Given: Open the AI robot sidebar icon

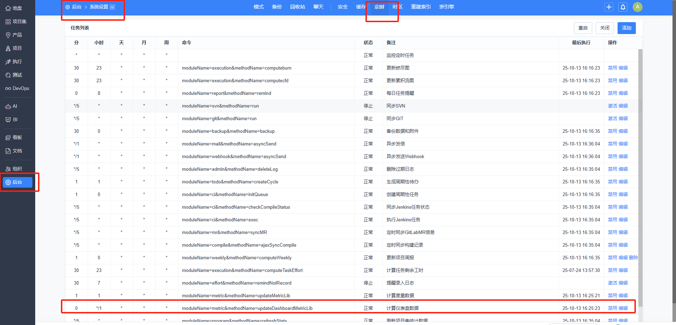Looking at the screenshot, I should tap(8, 106).
